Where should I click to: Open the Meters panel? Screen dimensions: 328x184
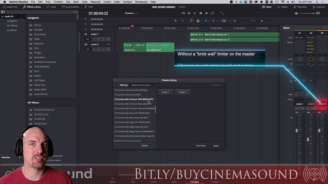282,7
